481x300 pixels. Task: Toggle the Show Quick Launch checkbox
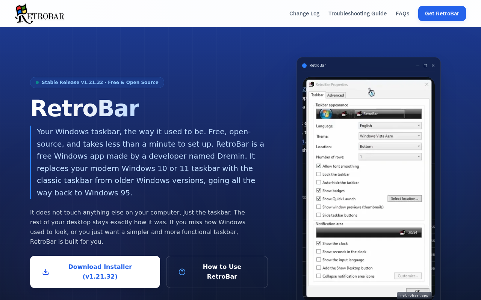[x=319, y=199]
